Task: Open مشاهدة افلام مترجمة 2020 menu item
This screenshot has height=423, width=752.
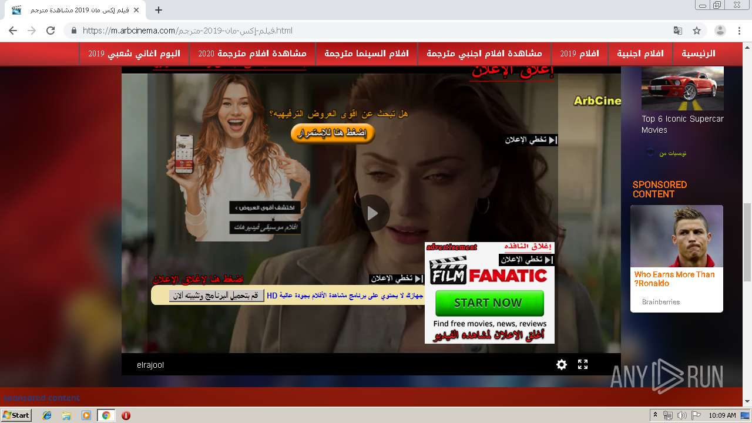Action: click(252, 53)
